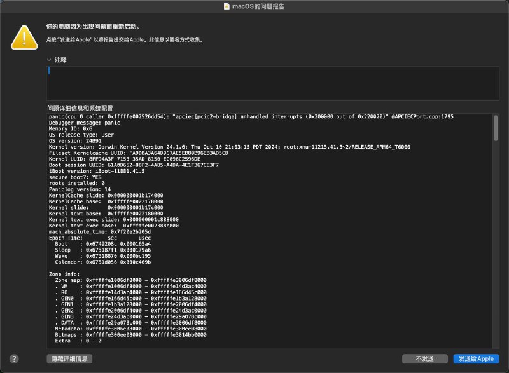Click the 'OS release type: User' line
The height and width of the screenshot is (373, 509).
tap(81, 135)
